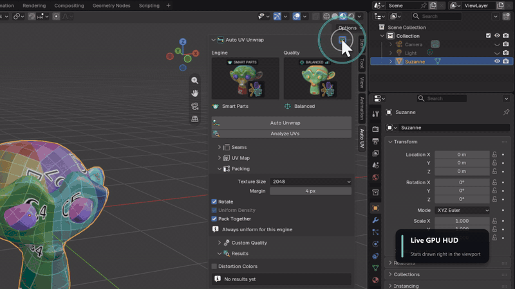
Task: Toggle snapping magnet icon
Action: click(x=32, y=16)
